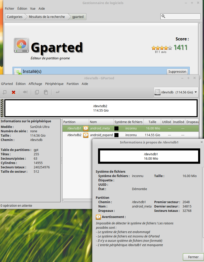Click the SanDisk Ultra model value
Viewport: 204px width, 262px height.
coord(40,127)
